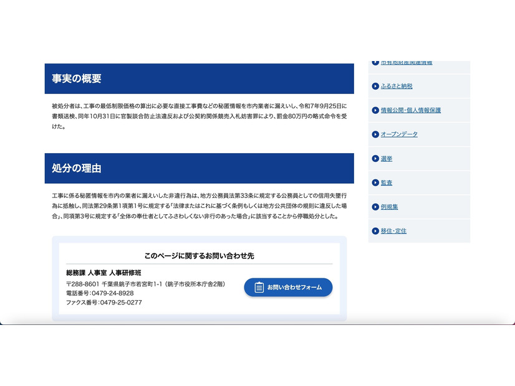Screen dimensions: 515x386
Task: Click the arrow icon beside 移住・定住
Action: coord(375,231)
